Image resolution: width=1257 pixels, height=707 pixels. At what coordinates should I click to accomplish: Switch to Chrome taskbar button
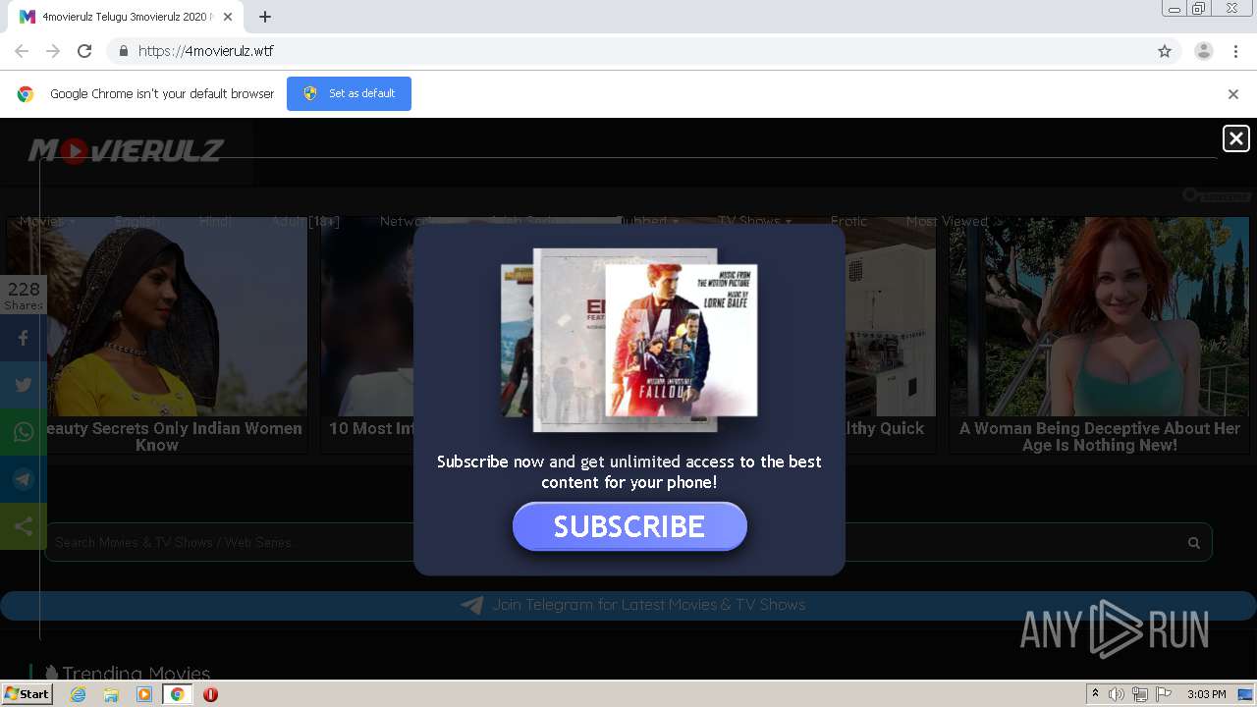pyautogui.click(x=178, y=694)
